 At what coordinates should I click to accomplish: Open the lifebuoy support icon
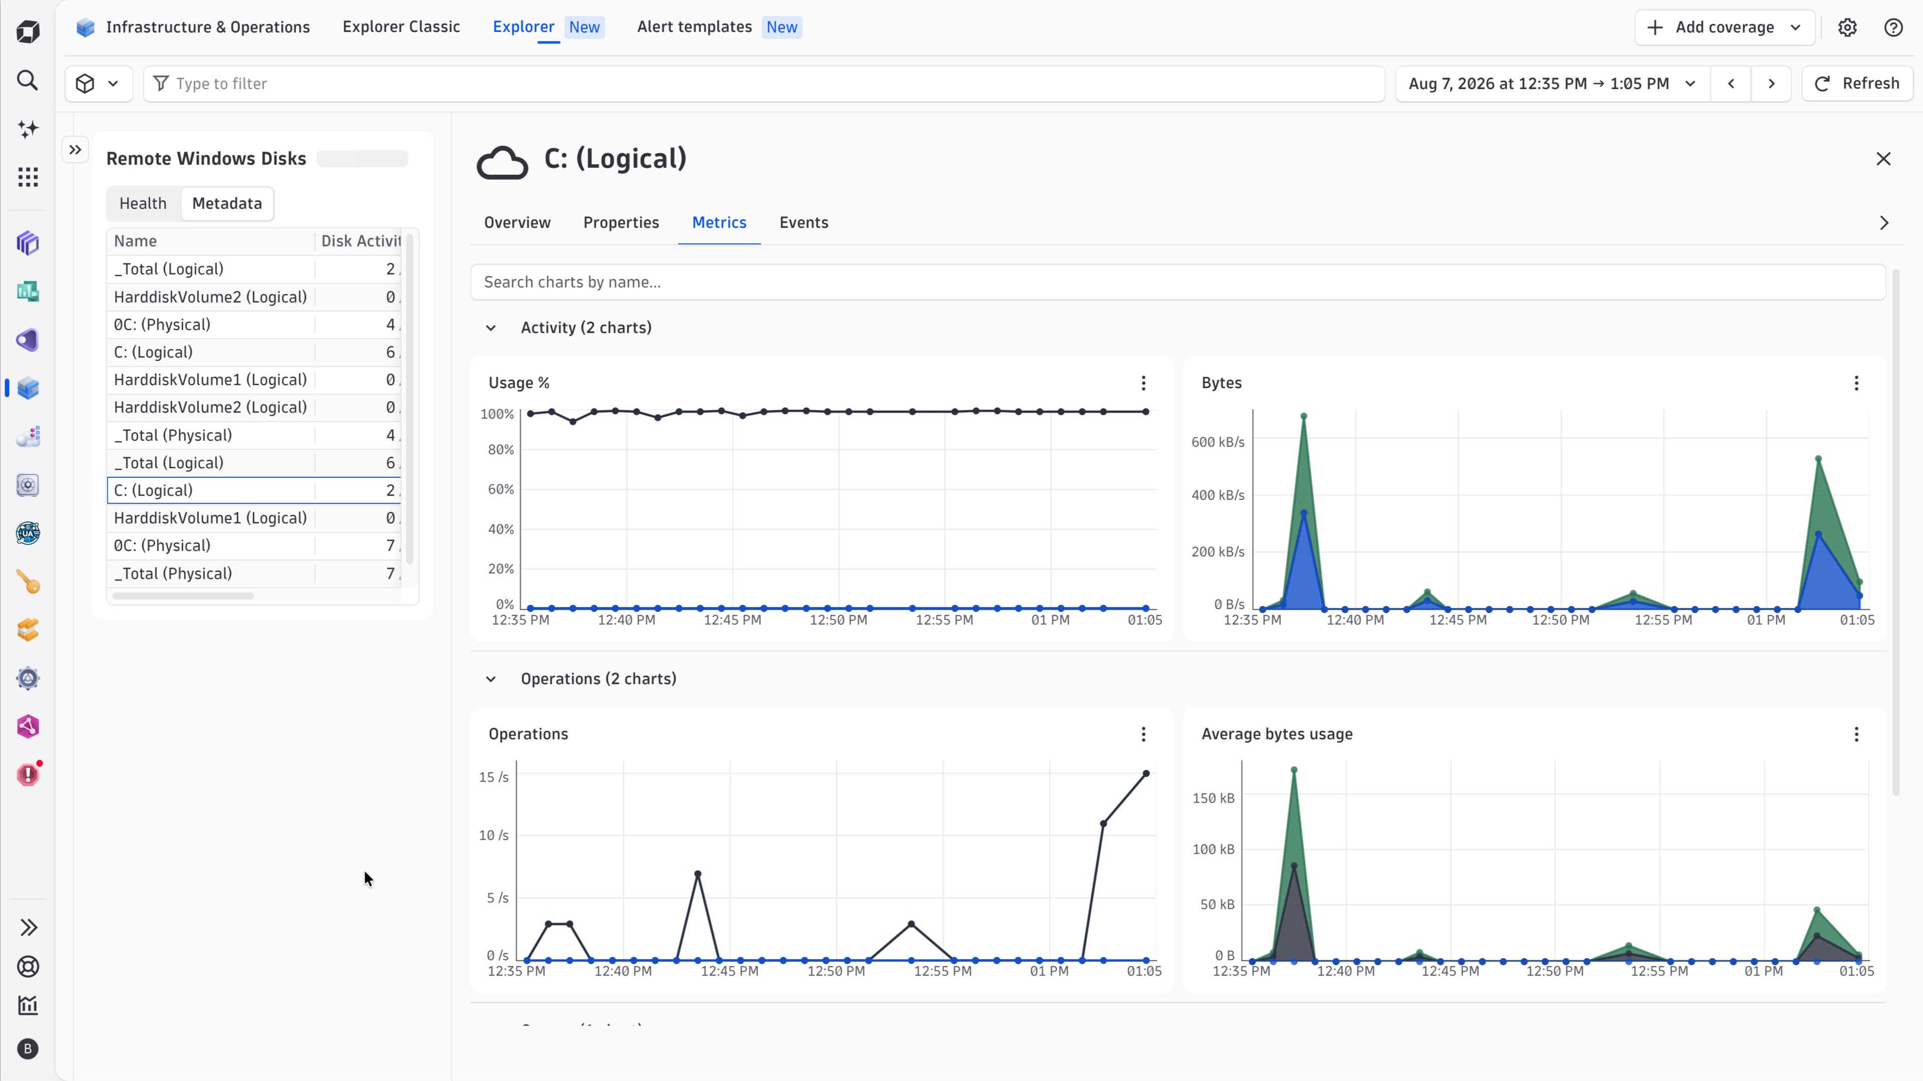click(28, 967)
